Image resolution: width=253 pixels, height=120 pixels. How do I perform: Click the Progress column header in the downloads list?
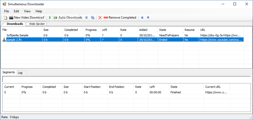[92, 30]
